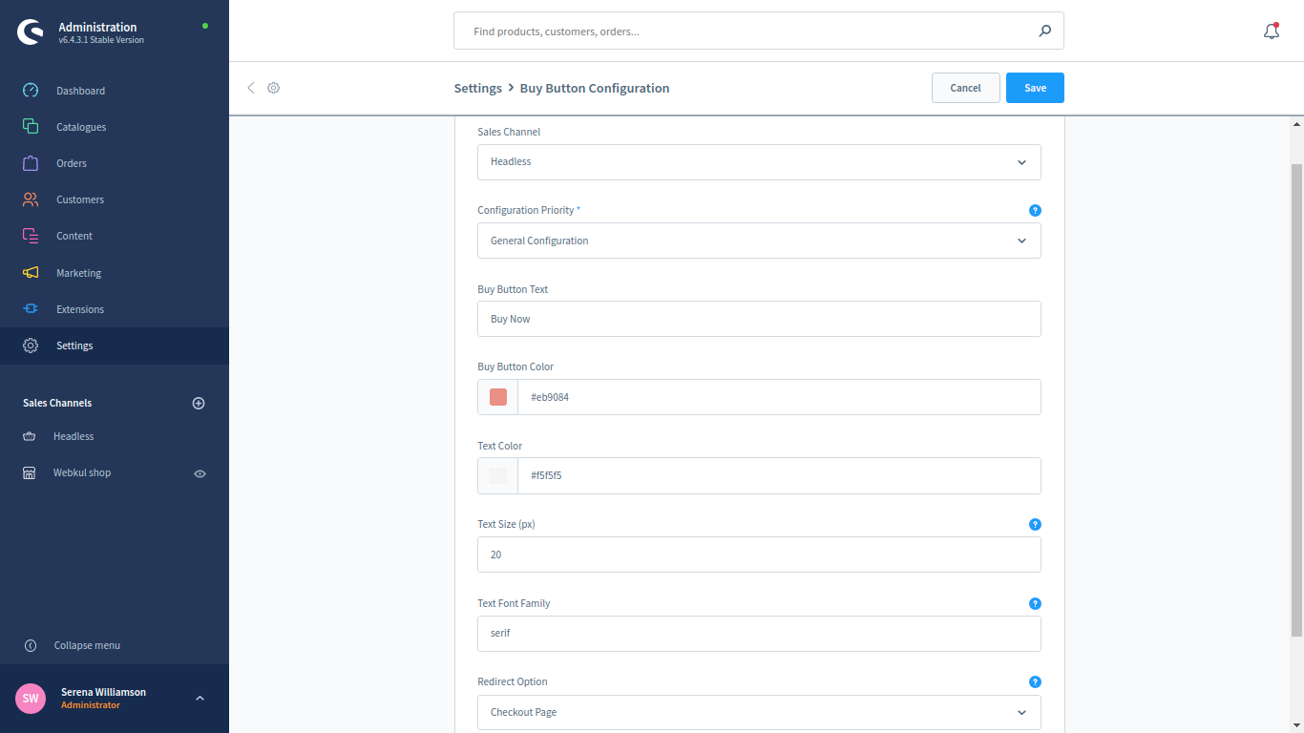This screenshot has height=733, width=1304.
Task: Show help for Redirect Option
Action: [1035, 681]
